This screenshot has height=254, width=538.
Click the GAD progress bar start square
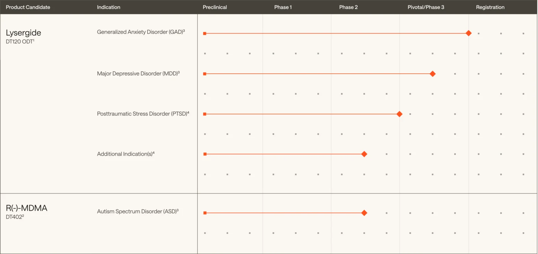tap(205, 34)
